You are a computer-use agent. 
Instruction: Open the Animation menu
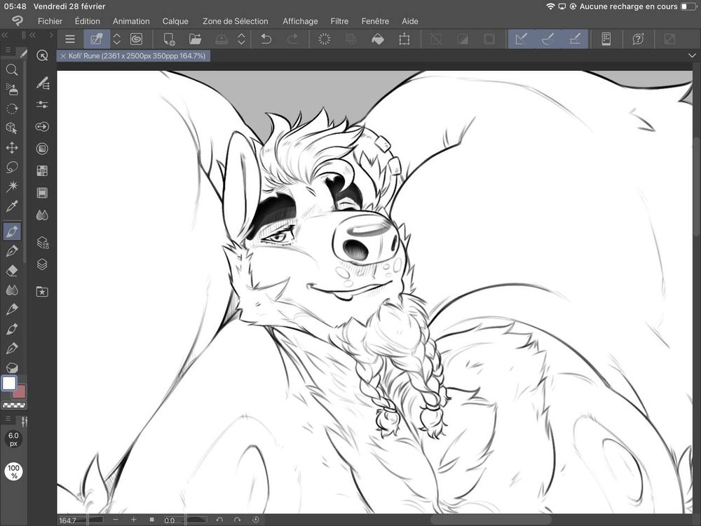(x=131, y=21)
